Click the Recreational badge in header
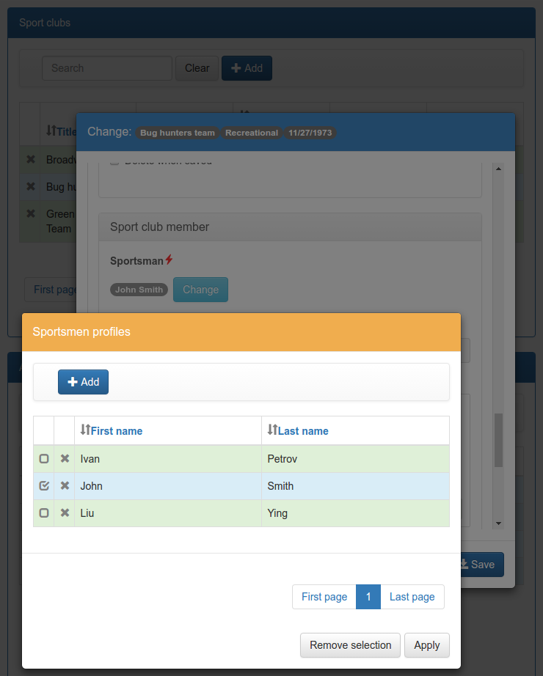The width and height of the screenshot is (543, 676). coord(252,133)
